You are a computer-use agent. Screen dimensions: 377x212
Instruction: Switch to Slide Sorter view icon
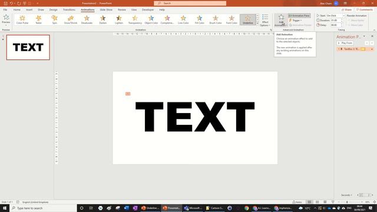click(318, 202)
